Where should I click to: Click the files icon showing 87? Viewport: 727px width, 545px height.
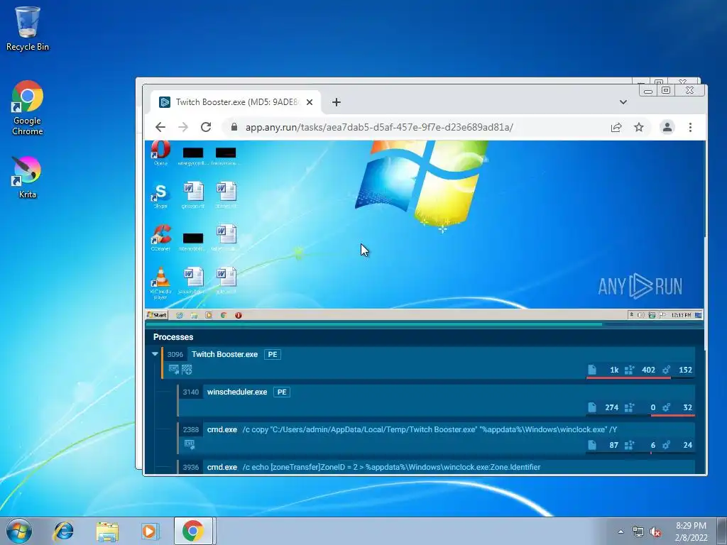tap(592, 445)
